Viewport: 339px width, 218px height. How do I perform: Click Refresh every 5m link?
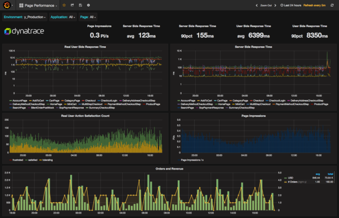coord(314,5)
